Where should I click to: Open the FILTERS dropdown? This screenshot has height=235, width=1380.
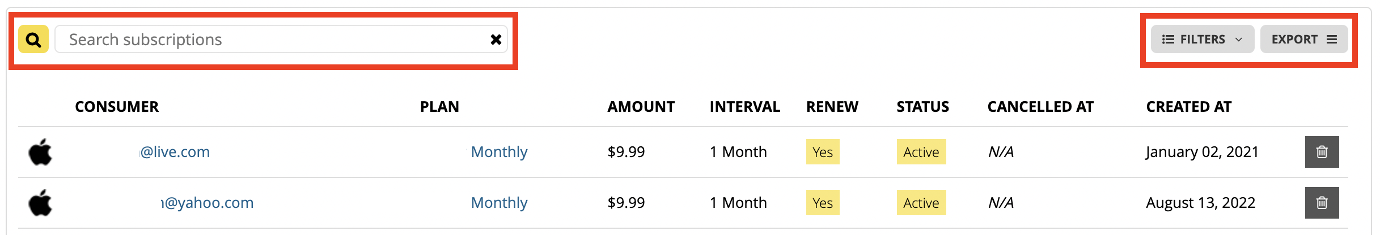1202,39
